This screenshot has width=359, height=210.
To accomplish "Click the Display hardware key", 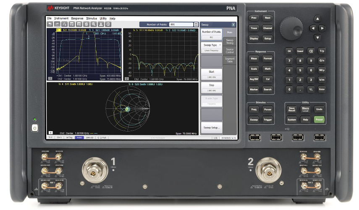I will (x=254, y=39).
